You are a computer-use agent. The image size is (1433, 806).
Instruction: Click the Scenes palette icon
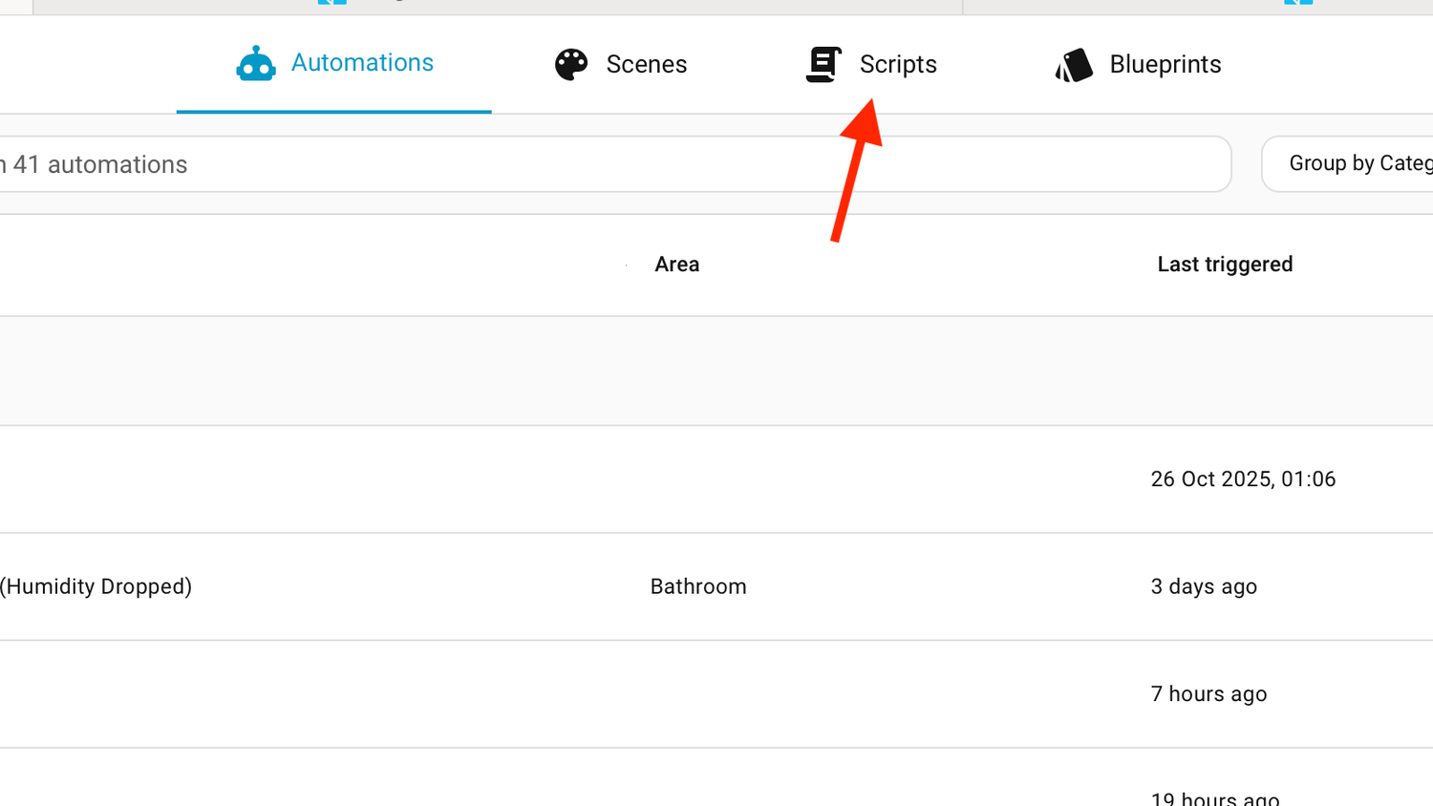(571, 65)
